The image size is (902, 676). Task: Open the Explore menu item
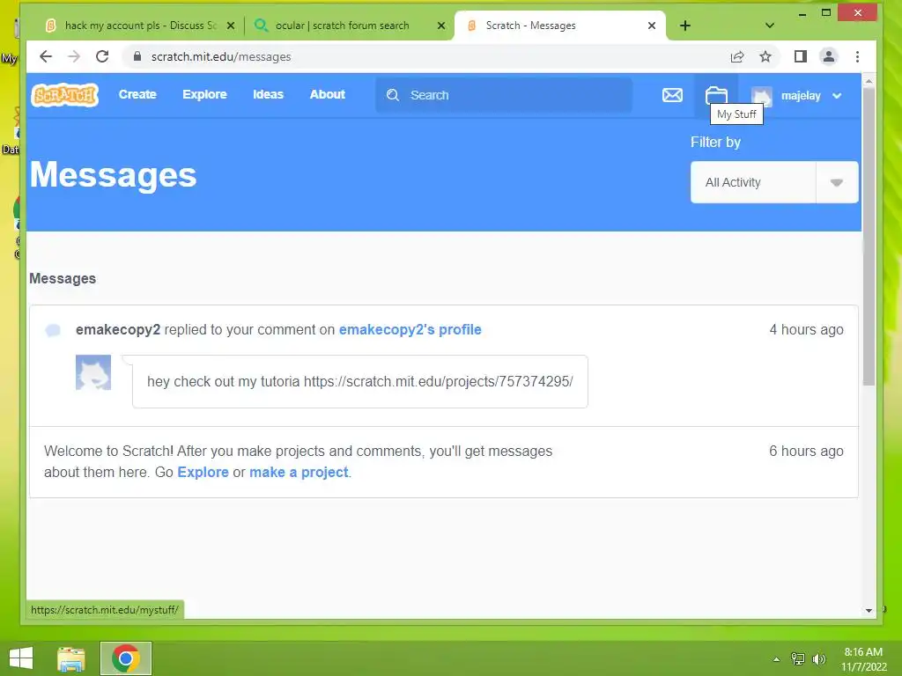point(204,95)
